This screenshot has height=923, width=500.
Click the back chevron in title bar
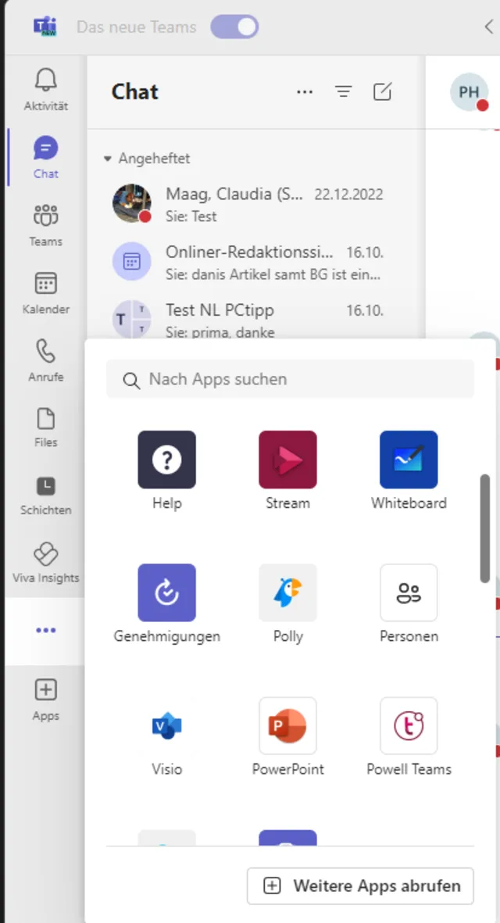488,27
